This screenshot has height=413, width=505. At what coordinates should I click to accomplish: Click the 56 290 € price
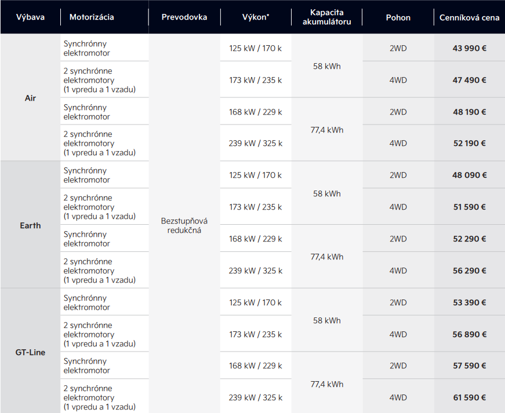[470, 271]
